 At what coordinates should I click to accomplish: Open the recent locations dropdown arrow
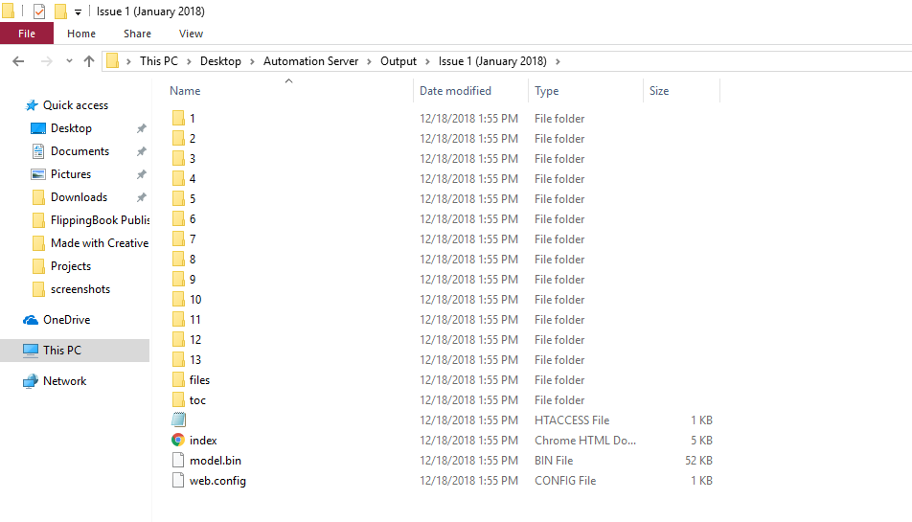(x=69, y=61)
